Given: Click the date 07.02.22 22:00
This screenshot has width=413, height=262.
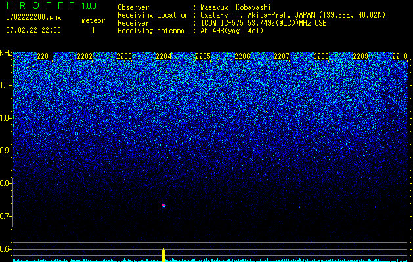Looking at the screenshot, I should coord(33,30).
